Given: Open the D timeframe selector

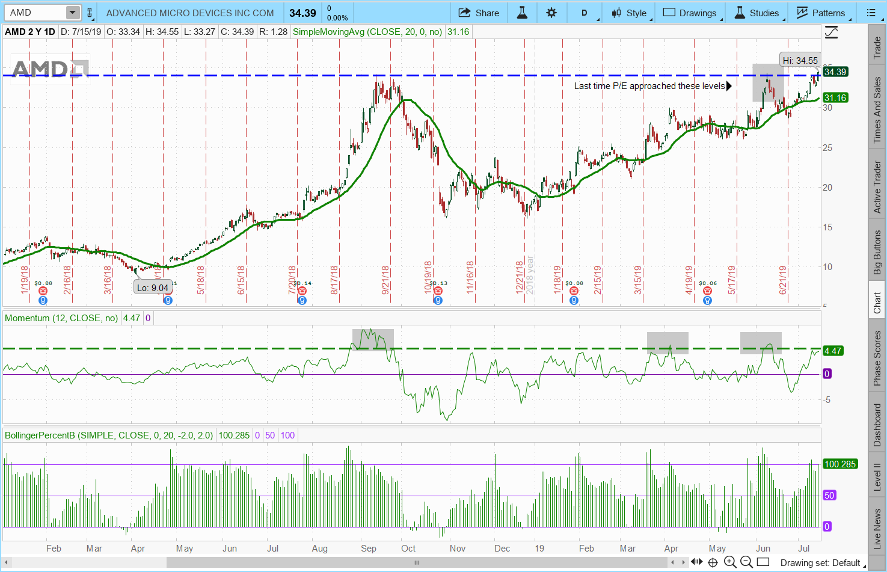Looking at the screenshot, I should [584, 13].
